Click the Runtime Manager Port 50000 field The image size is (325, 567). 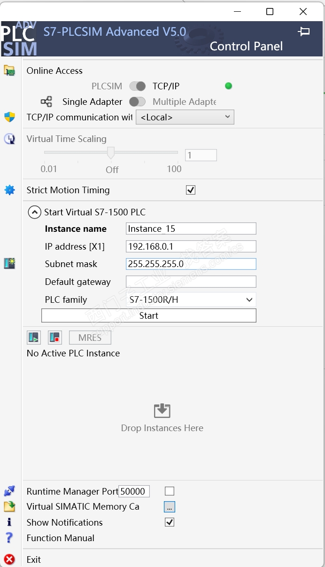coord(134,491)
